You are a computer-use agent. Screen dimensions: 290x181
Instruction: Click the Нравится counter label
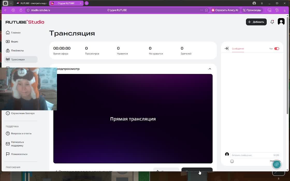[x=122, y=54]
